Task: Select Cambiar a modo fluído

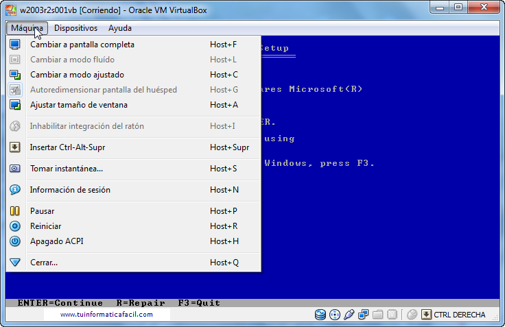Action: 133,60
